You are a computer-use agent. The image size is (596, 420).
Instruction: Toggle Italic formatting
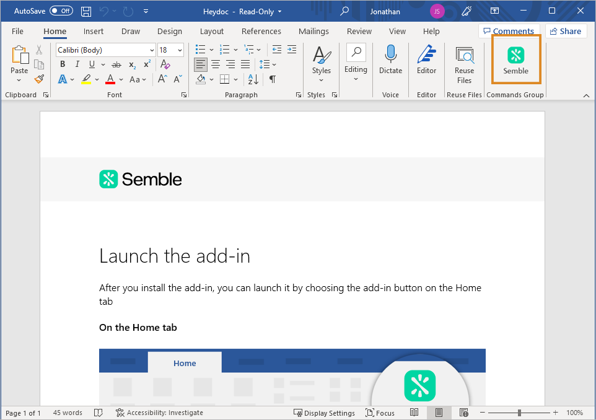pyautogui.click(x=77, y=64)
